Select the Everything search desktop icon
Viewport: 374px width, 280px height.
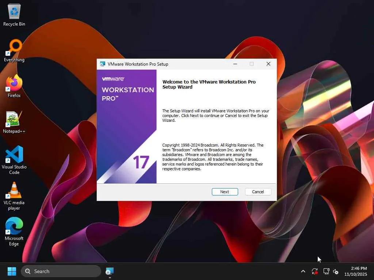[14, 50]
